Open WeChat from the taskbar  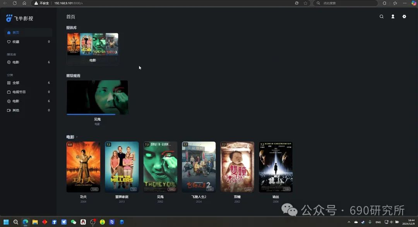point(73,222)
